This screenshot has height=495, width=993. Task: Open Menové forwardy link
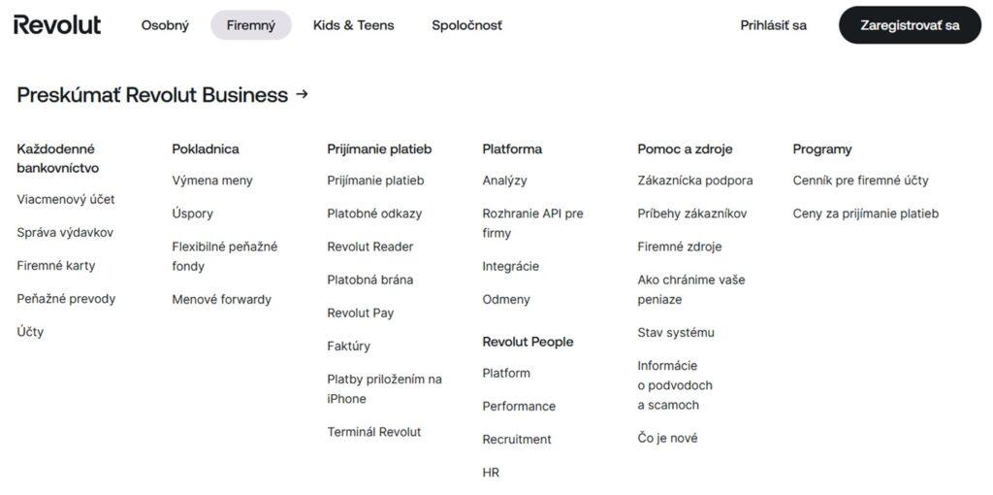pos(221,299)
